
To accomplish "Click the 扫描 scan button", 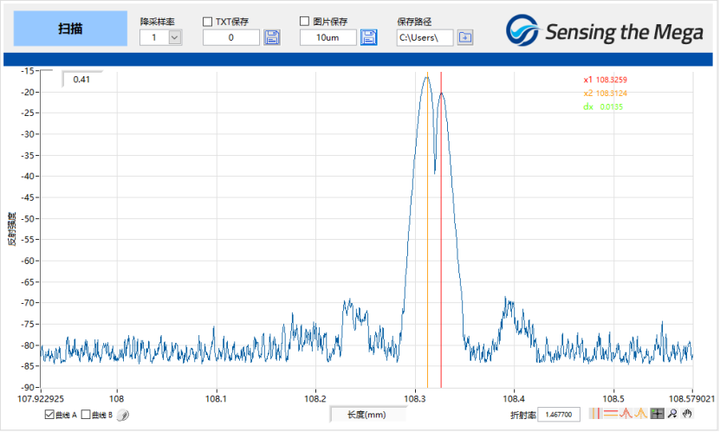I will click(x=70, y=29).
